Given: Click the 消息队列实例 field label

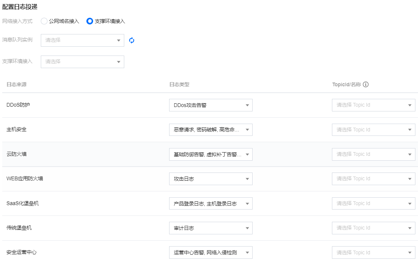Looking at the screenshot, I should coord(17,40).
